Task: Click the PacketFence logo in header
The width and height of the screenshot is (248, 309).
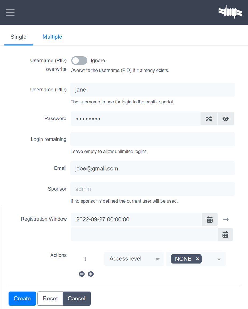Action: [x=230, y=12]
